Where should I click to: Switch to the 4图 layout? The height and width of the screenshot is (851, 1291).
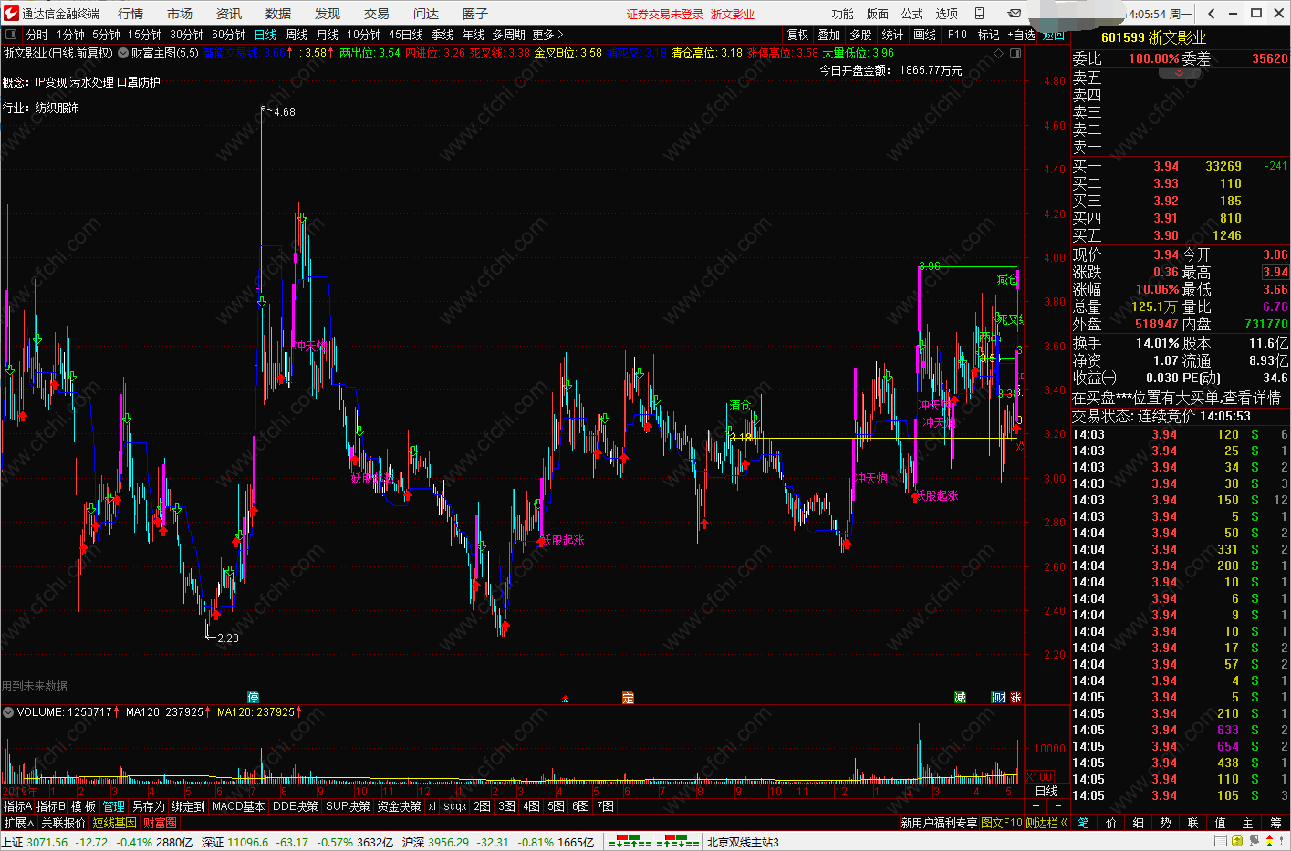532,806
